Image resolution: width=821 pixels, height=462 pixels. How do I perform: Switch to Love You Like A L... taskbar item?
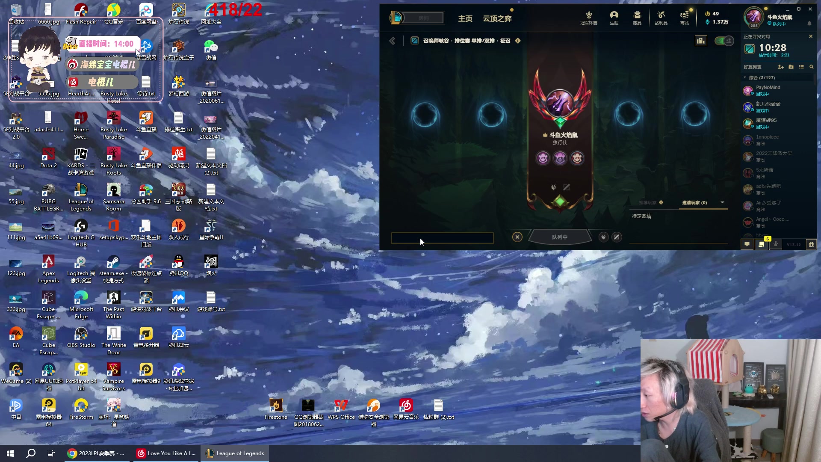tap(166, 453)
